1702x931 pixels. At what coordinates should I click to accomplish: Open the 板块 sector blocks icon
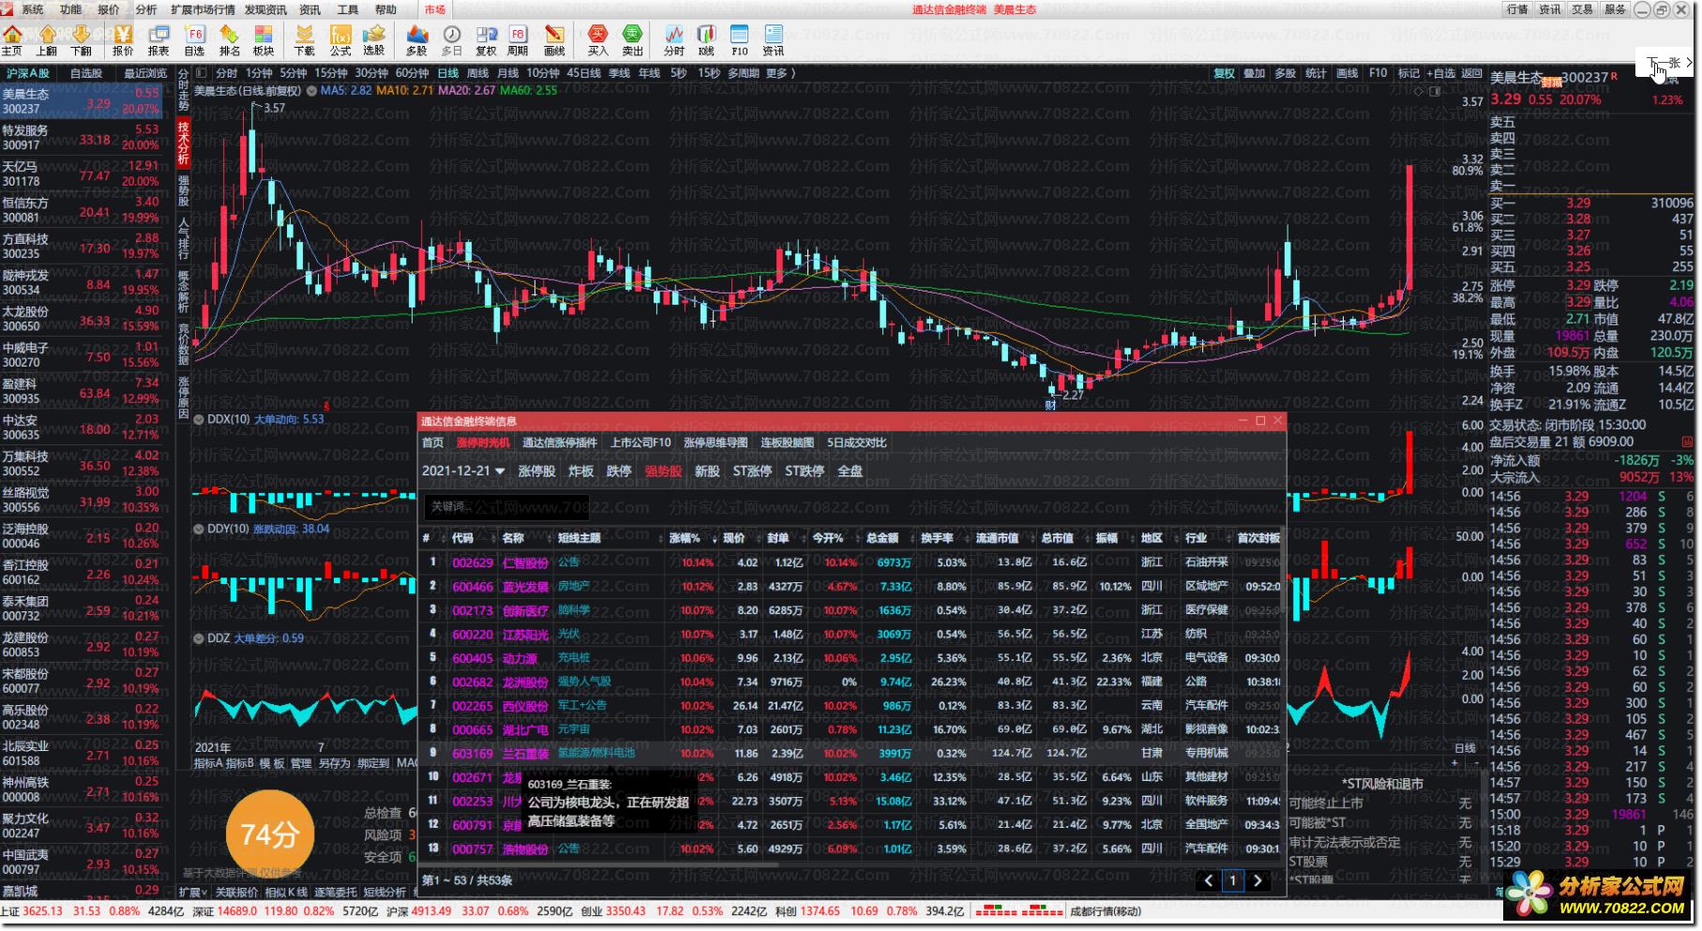[x=264, y=40]
